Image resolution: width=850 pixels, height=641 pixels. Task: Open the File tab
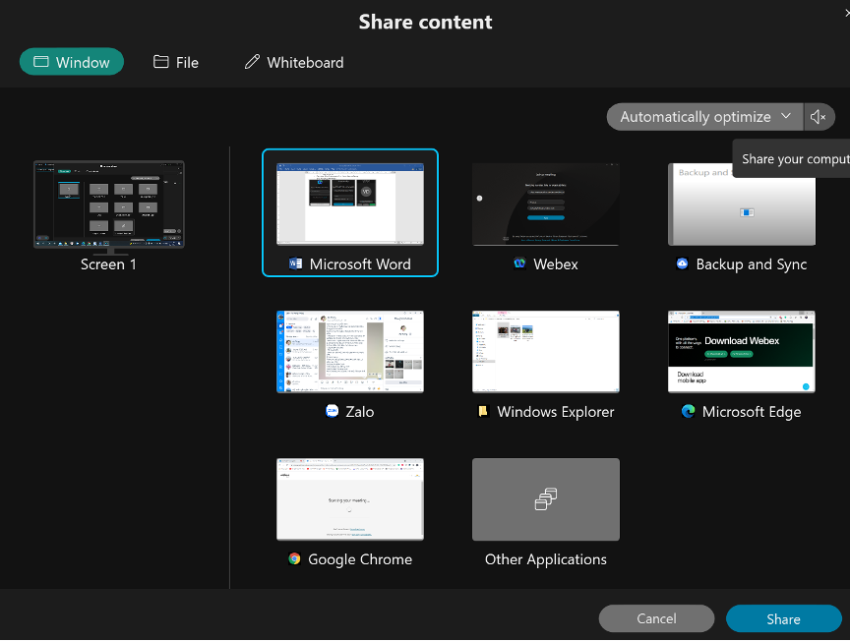click(x=176, y=62)
